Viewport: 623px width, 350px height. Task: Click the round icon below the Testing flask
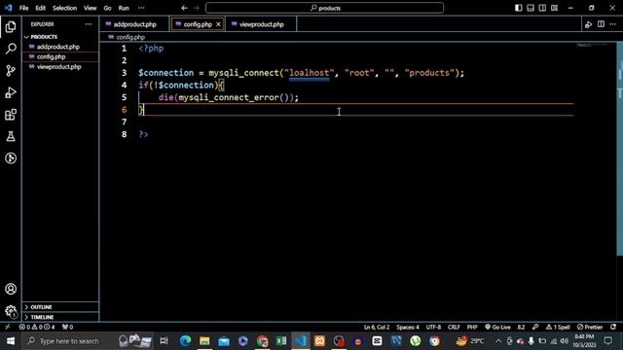11,158
